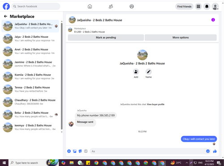Go to the Home feed icon
This screenshot has height=166, width=224.
[90, 6]
